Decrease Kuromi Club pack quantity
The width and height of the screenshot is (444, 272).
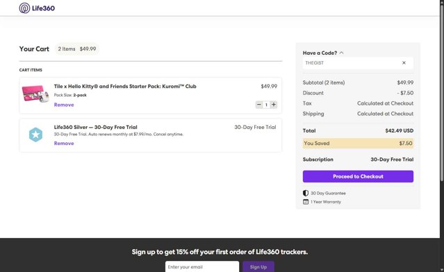pyautogui.click(x=258, y=105)
